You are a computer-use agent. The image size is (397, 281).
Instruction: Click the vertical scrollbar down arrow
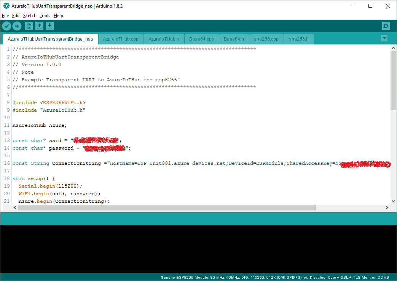(393, 201)
